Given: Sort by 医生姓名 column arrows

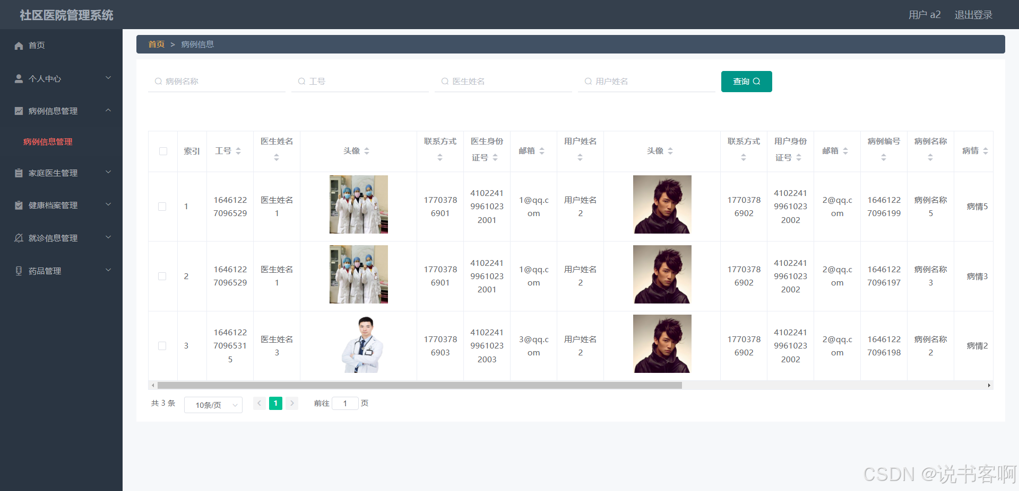Looking at the screenshot, I should [x=277, y=157].
